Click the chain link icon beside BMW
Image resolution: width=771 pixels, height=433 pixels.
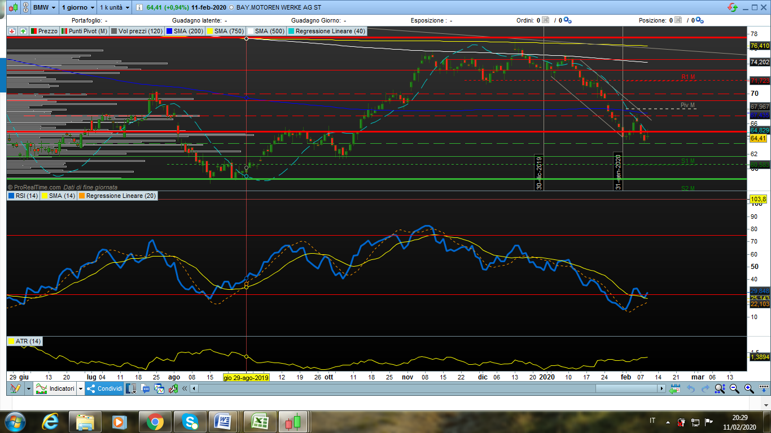[x=25, y=8]
